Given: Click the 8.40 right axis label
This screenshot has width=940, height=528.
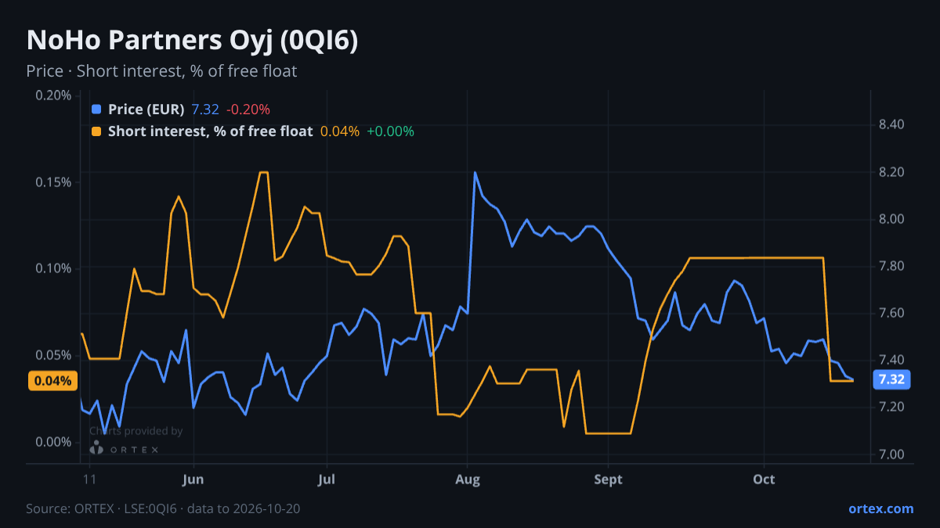Looking at the screenshot, I should (x=892, y=125).
